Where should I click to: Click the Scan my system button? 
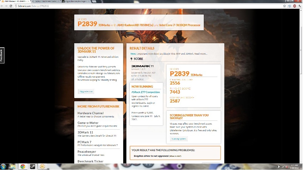(179, 139)
